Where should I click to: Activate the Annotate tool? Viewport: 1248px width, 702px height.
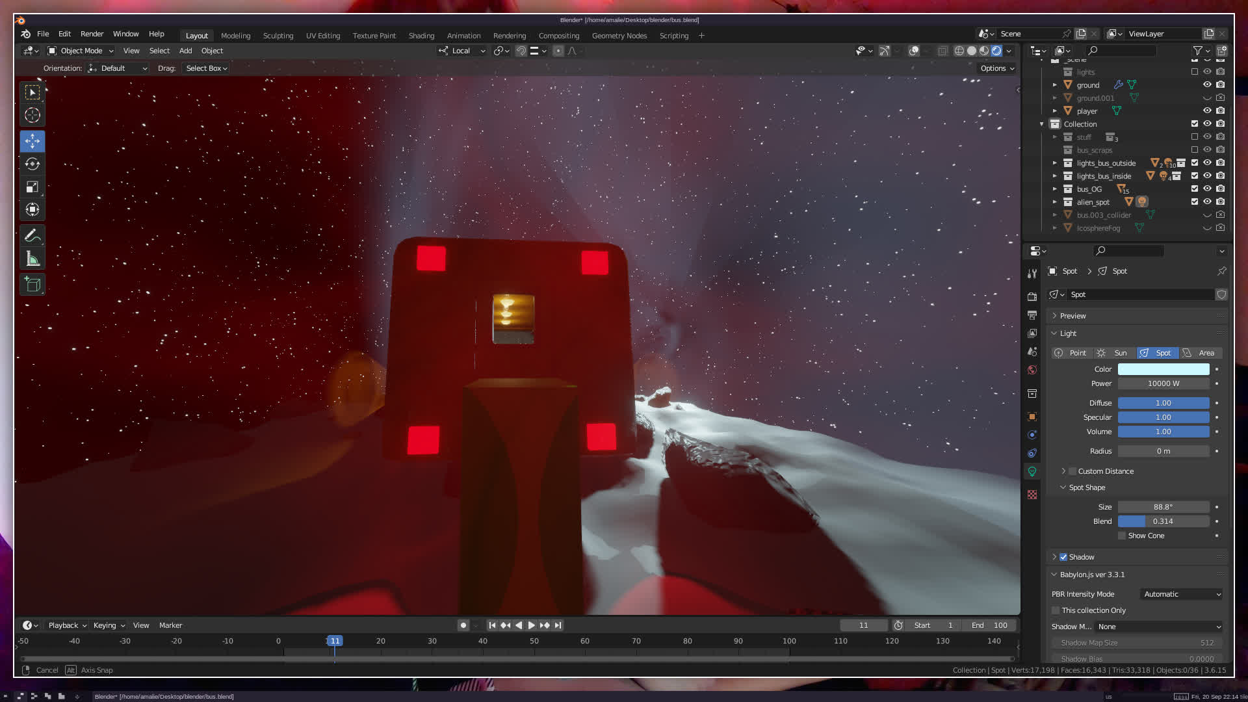tap(32, 235)
